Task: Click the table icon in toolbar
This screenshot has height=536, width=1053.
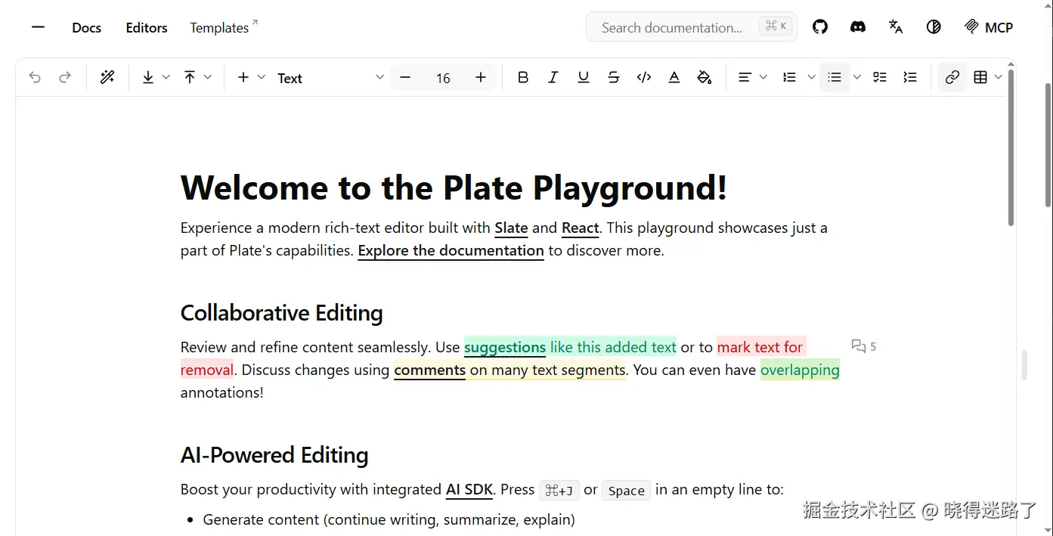Action: click(x=980, y=77)
